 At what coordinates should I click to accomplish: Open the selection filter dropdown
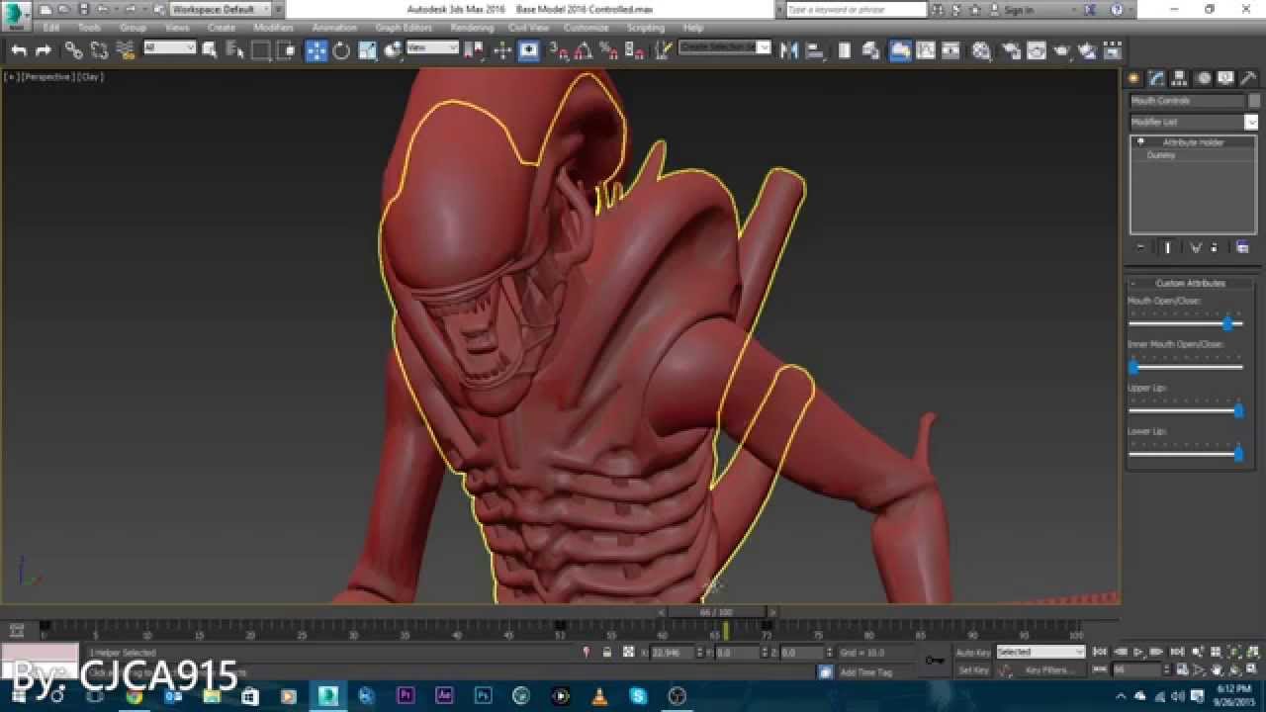pyautogui.click(x=169, y=47)
